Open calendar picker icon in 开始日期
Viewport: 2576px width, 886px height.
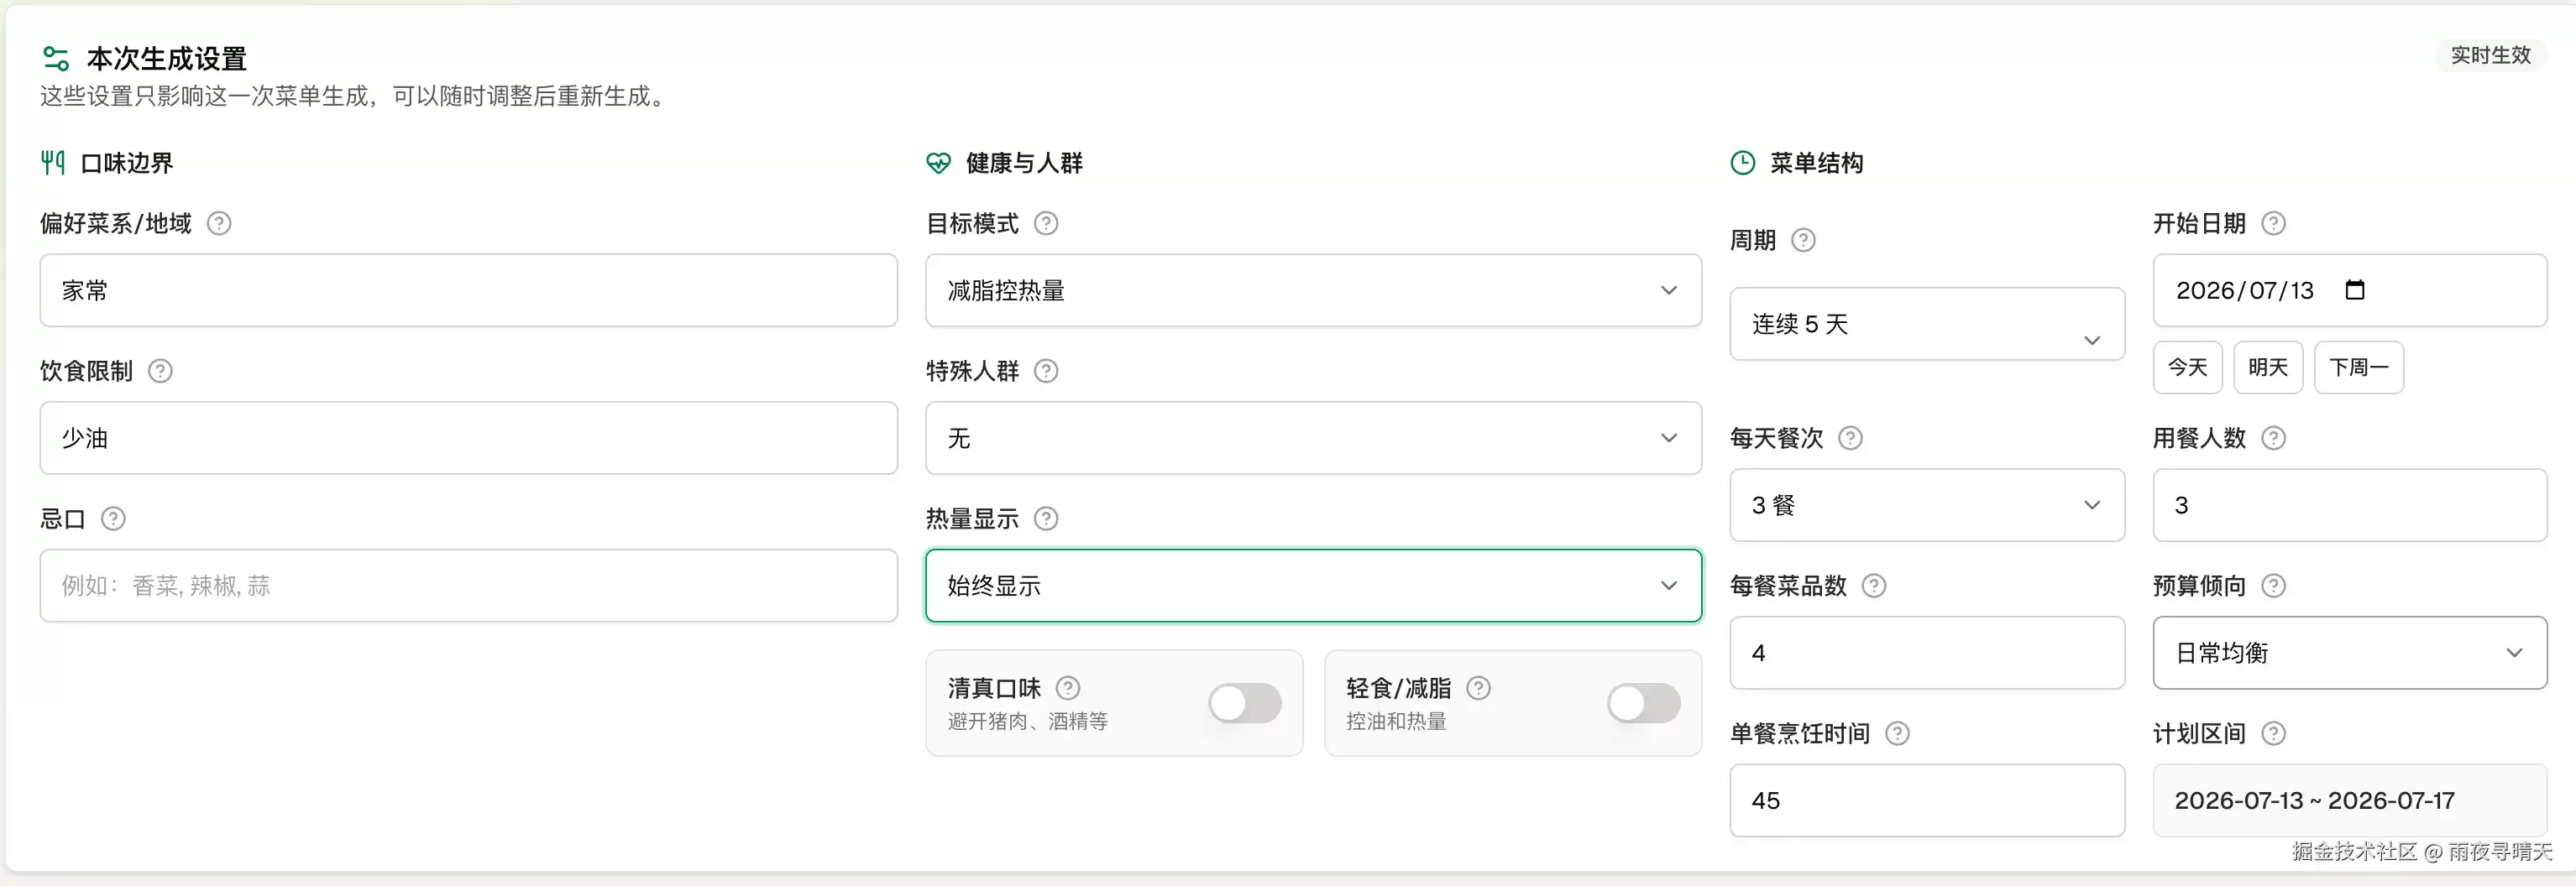(x=2354, y=289)
